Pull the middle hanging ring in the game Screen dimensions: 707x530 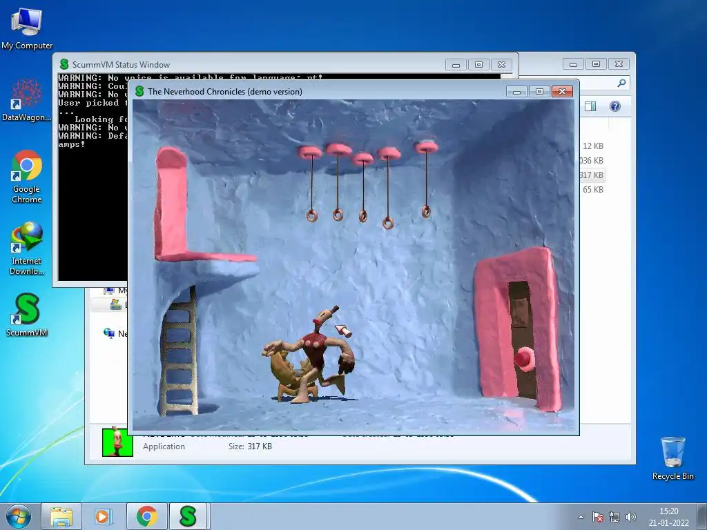click(363, 216)
